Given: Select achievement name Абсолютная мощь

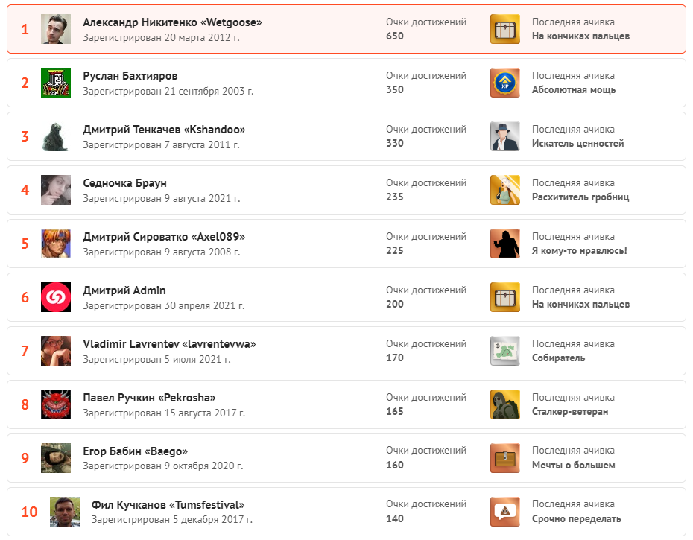Looking at the screenshot, I should [574, 89].
